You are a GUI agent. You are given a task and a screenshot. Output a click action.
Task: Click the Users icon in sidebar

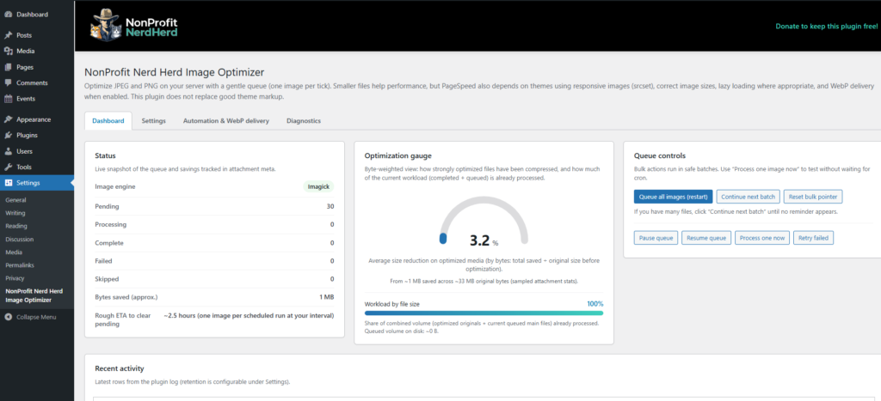coord(9,151)
